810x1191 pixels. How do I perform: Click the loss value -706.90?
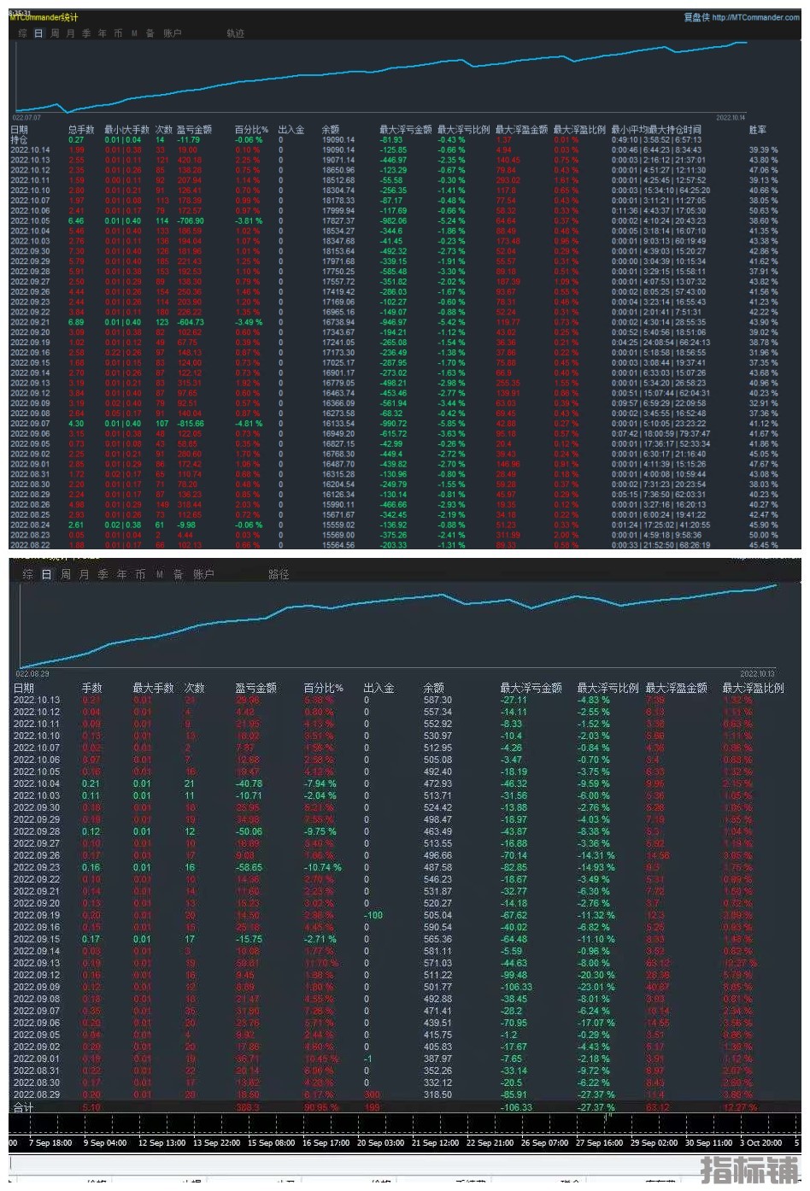tap(190, 221)
